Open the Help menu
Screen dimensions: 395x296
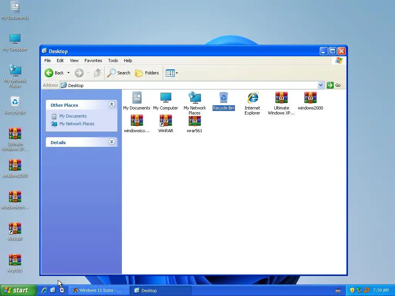[128, 61]
